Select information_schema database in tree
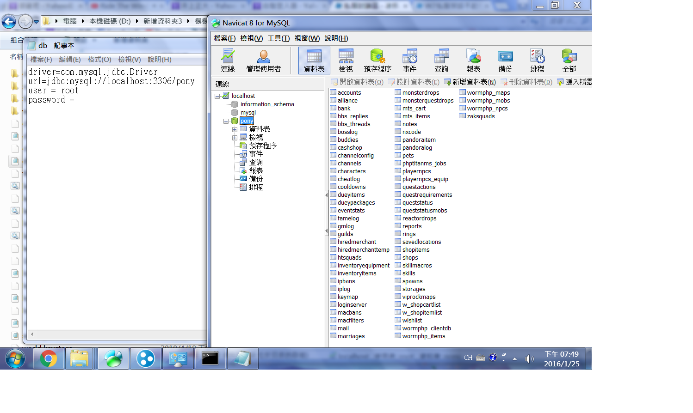Image resolution: width=693 pixels, height=413 pixels. [x=267, y=104]
